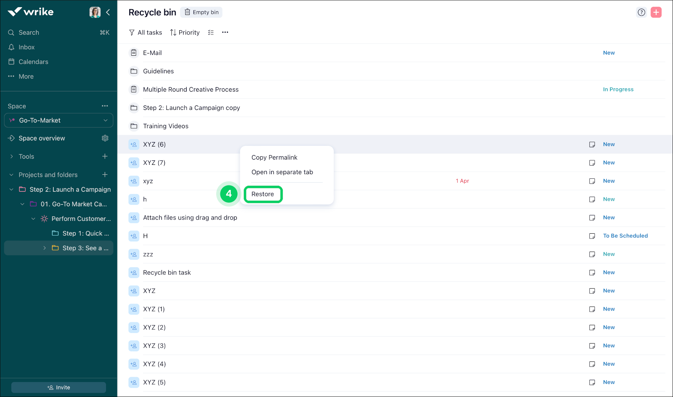Click the user profile avatar

pyautogui.click(x=95, y=12)
